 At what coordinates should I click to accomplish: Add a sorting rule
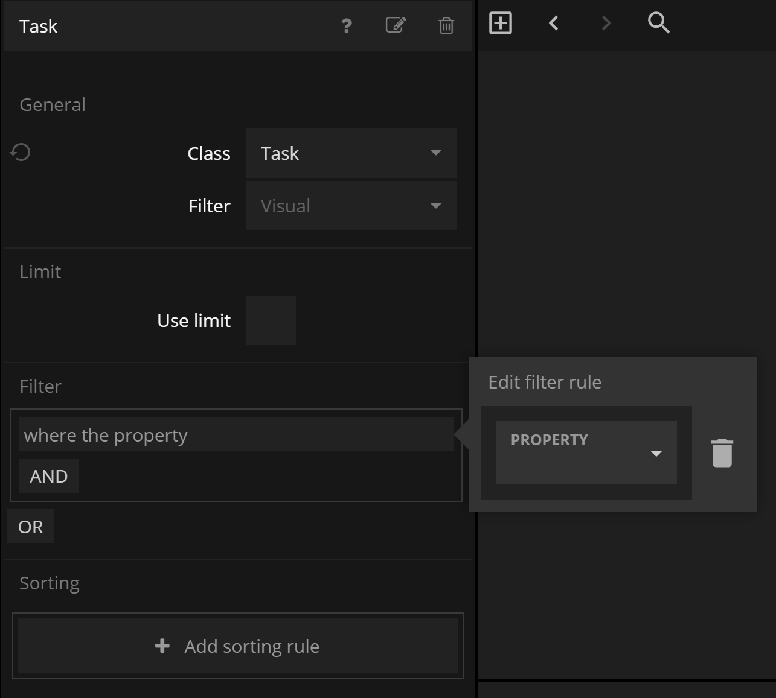[238, 646]
